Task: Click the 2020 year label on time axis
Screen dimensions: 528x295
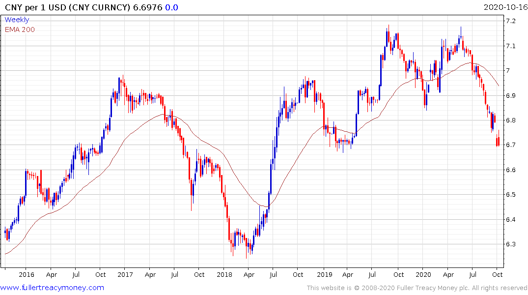Action: 423,274
